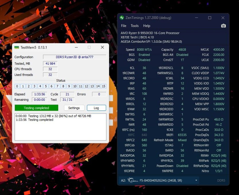Click the Errors value 0
The image size is (239, 195).
coord(99,94)
